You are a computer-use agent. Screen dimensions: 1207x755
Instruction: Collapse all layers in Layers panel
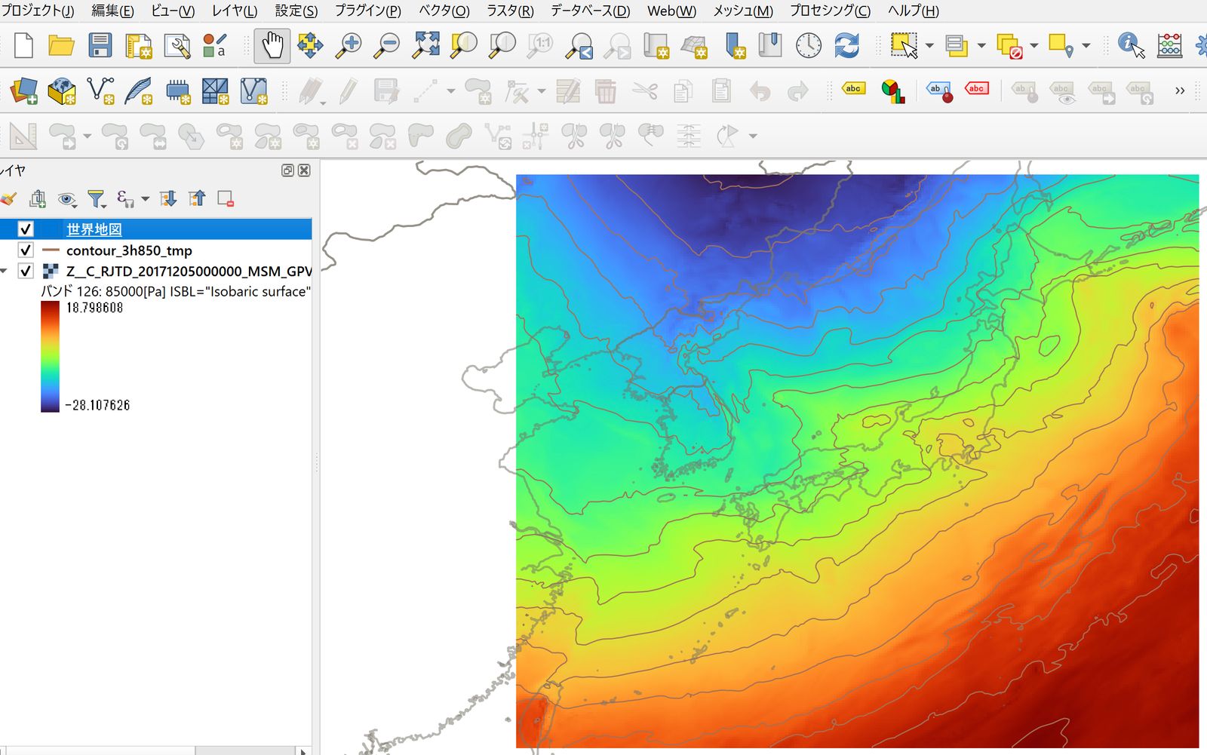pos(197,198)
